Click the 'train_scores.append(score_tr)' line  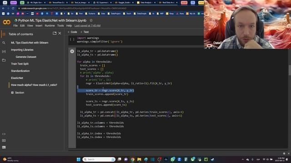click(x=107, y=94)
